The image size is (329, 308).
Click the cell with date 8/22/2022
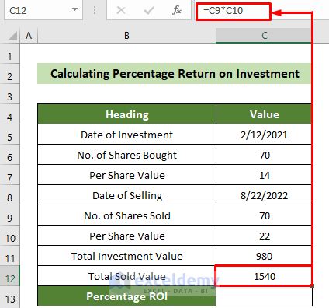[264, 195]
